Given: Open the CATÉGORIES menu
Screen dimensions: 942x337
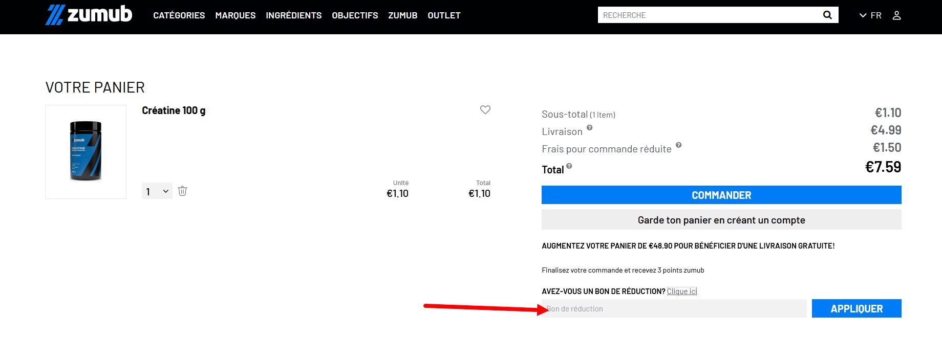Looking at the screenshot, I should (179, 15).
